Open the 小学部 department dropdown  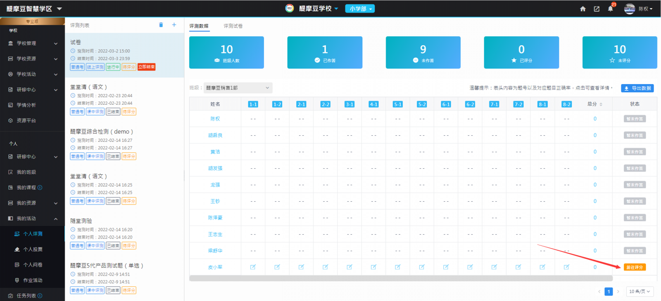(x=360, y=9)
